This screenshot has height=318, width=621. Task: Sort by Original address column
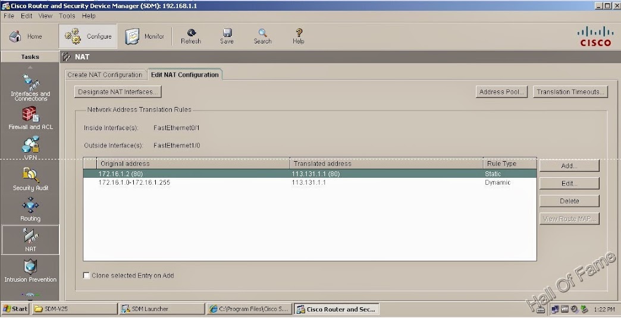pyautogui.click(x=193, y=163)
